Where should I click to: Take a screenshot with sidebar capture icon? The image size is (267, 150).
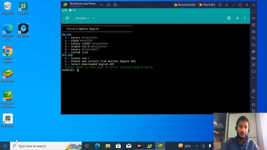coord(254,65)
